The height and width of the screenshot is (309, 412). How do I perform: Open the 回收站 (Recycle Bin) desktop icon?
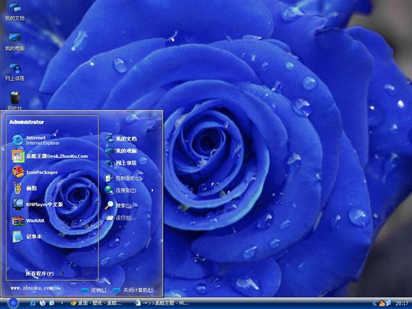(14, 100)
